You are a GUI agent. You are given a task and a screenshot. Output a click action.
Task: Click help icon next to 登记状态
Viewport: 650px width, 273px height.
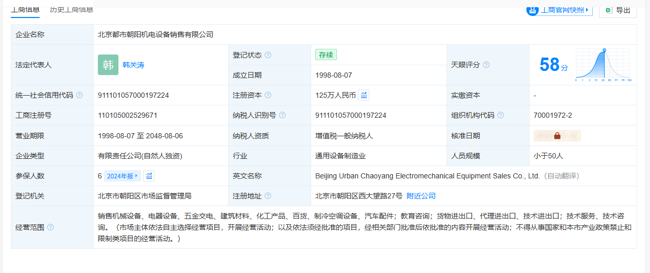[268, 55]
